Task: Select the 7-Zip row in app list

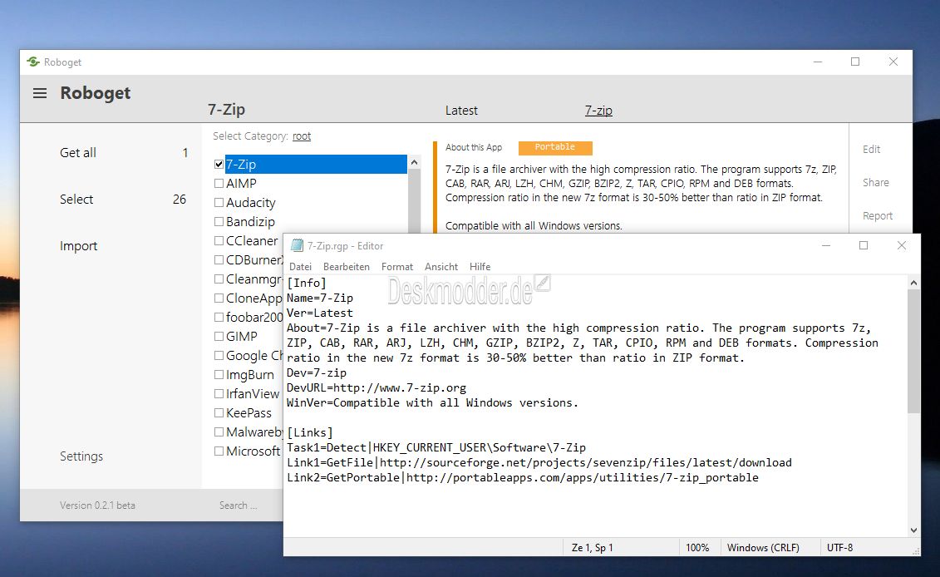Action: tap(316, 165)
